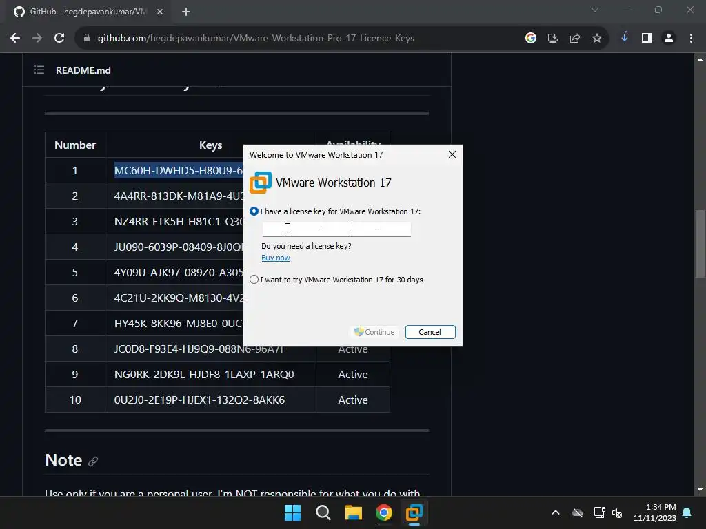Open a new browser tab
Viewport: 706px width, 529px height.
click(186, 12)
